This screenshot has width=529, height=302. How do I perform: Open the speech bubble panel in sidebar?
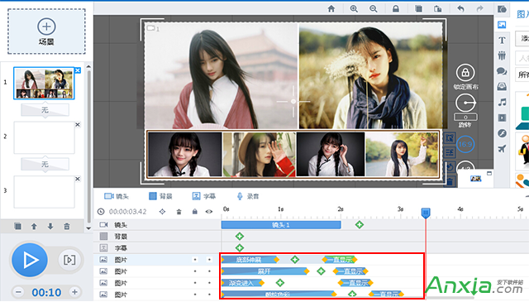point(502,71)
